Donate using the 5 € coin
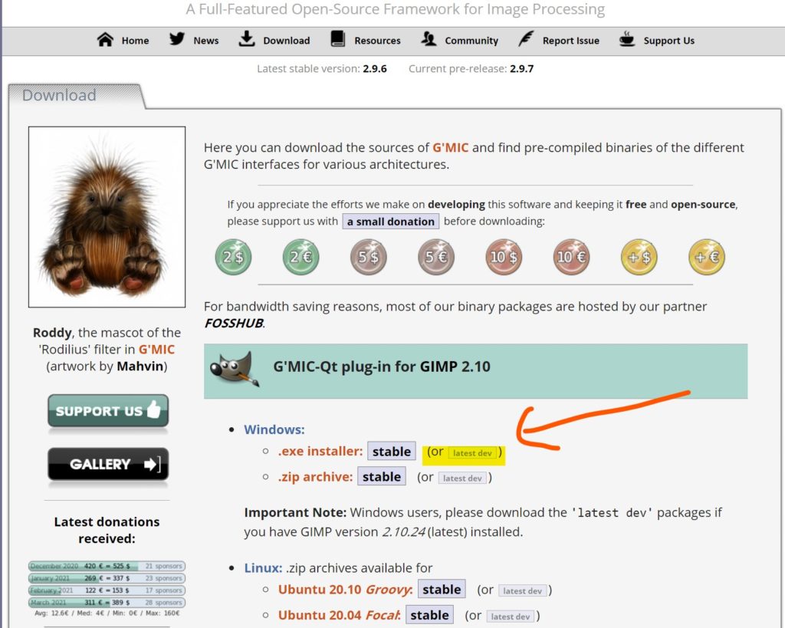The height and width of the screenshot is (628, 785). tap(436, 257)
